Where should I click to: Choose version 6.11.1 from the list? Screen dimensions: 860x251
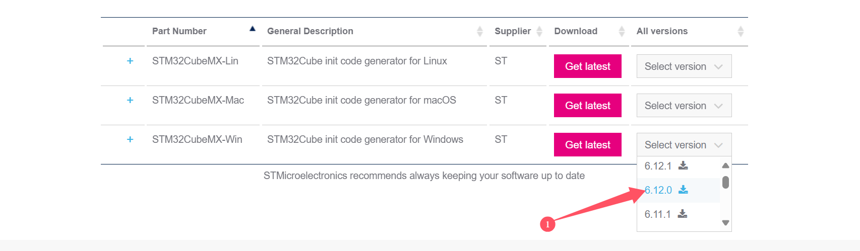tap(657, 214)
